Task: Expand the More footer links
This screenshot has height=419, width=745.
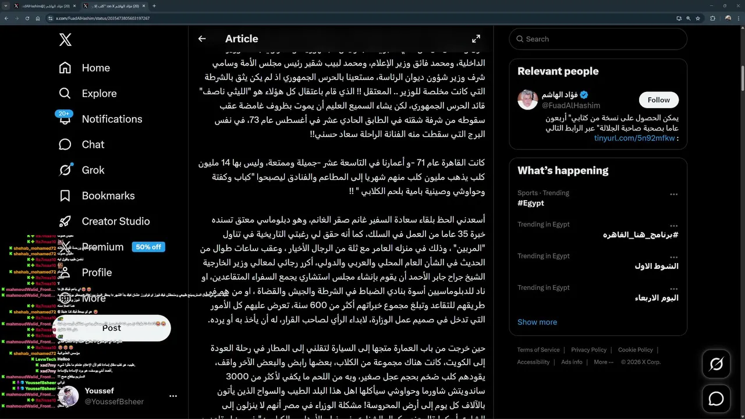Action: (x=604, y=362)
